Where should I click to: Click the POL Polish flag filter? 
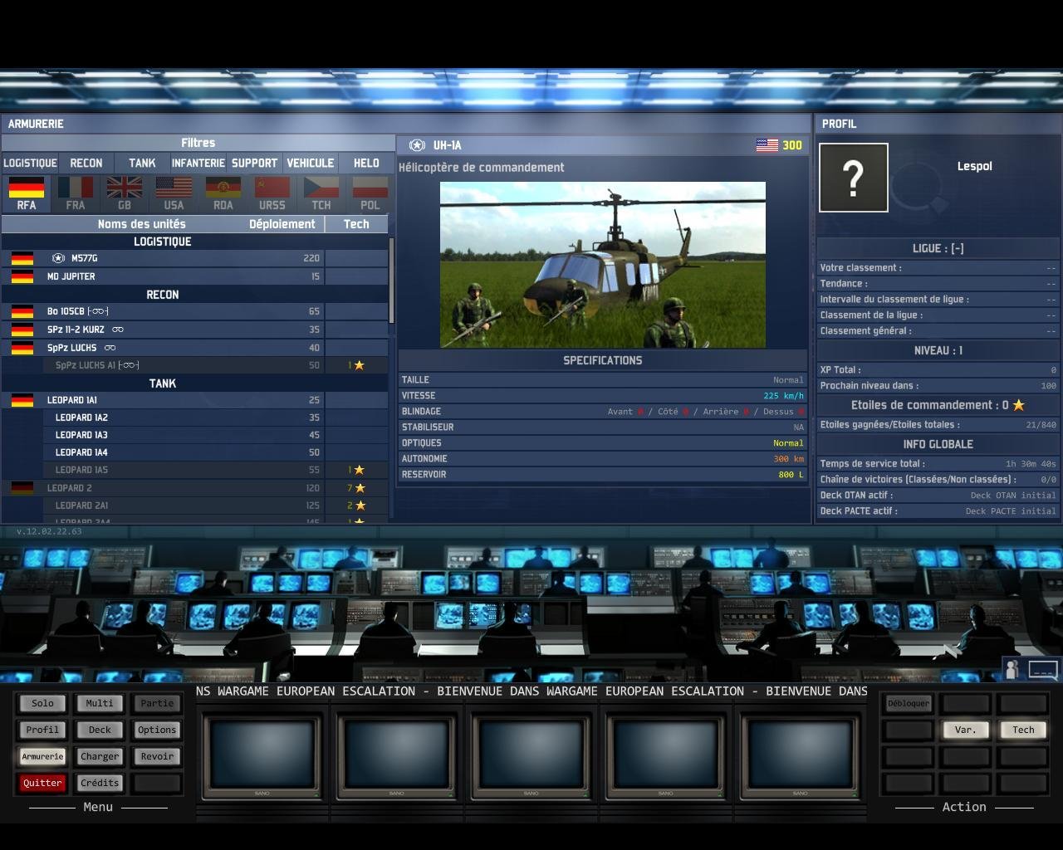click(x=370, y=193)
